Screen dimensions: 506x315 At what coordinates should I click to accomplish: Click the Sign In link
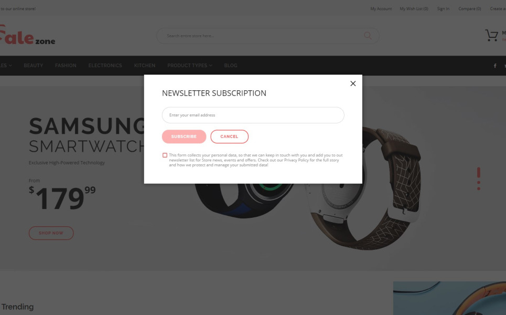(443, 9)
